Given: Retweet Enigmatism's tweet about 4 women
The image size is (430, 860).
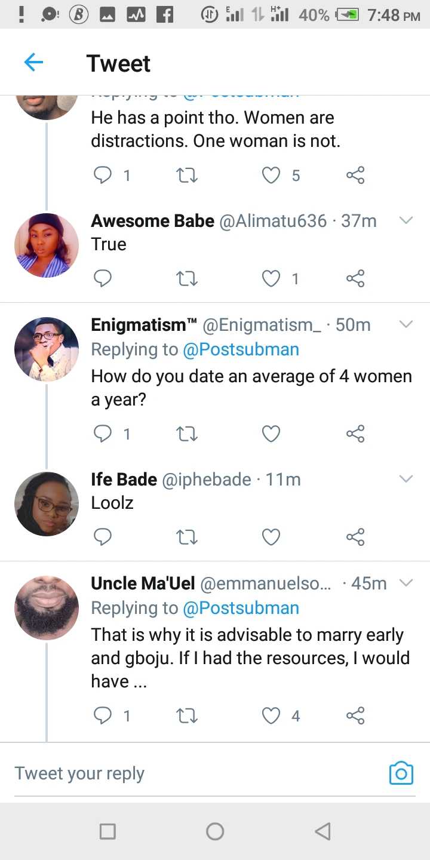Looking at the screenshot, I should [x=187, y=434].
